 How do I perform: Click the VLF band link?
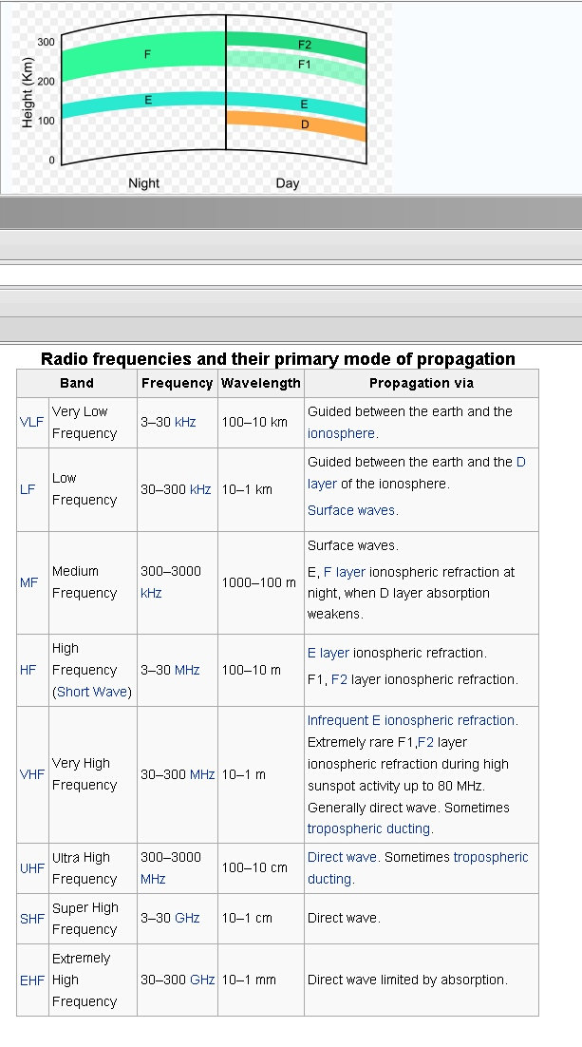click(31, 423)
